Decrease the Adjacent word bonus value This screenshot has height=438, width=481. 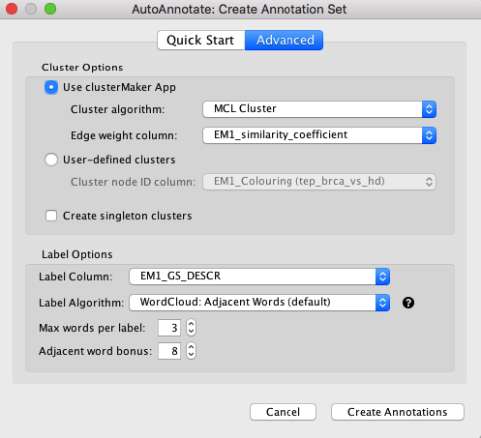(x=191, y=355)
